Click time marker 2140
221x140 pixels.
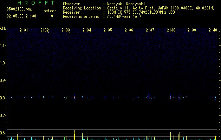213,30
